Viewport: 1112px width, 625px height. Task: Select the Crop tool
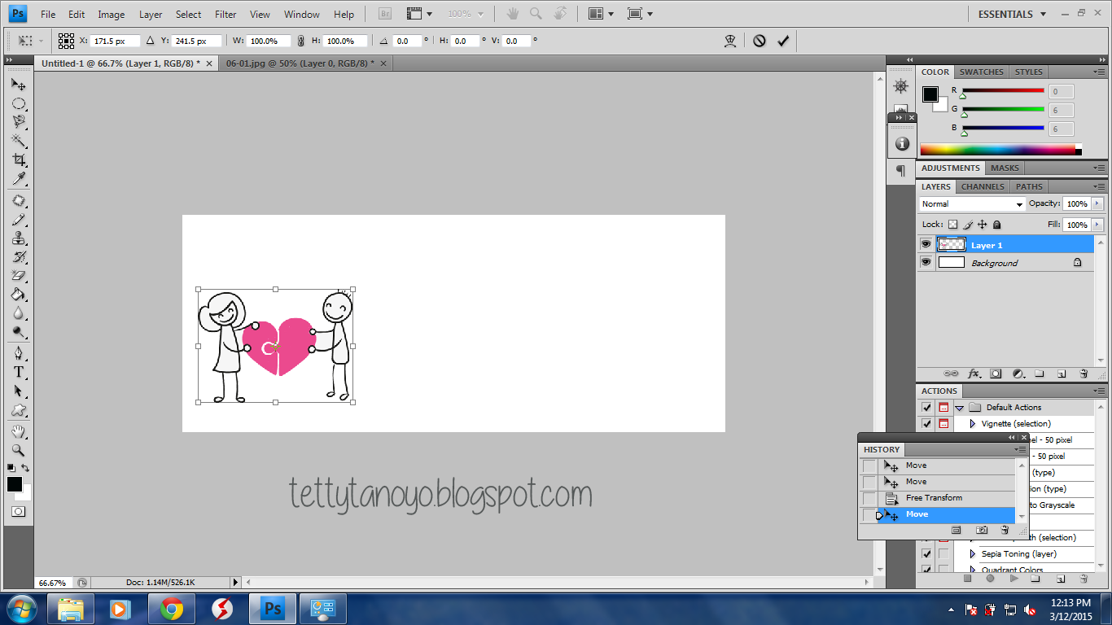(x=18, y=160)
